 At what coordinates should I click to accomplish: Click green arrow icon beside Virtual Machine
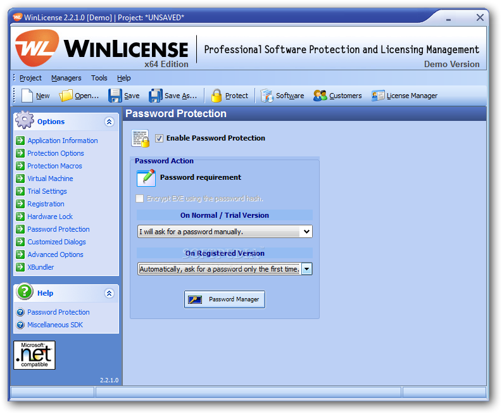(x=20, y=179)
